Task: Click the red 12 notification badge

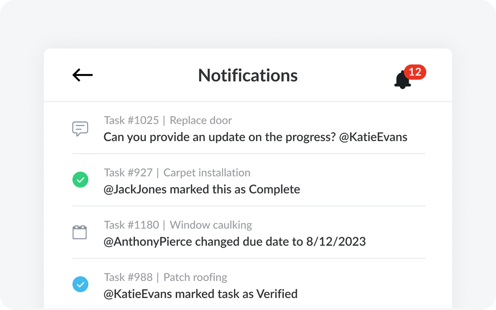Action: click(x=415, y=72)
